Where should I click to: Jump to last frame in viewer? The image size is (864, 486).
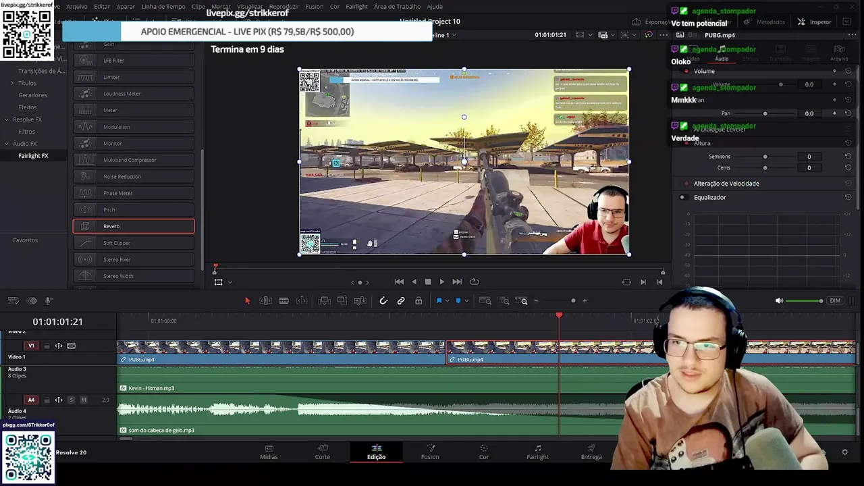[457, 282]
